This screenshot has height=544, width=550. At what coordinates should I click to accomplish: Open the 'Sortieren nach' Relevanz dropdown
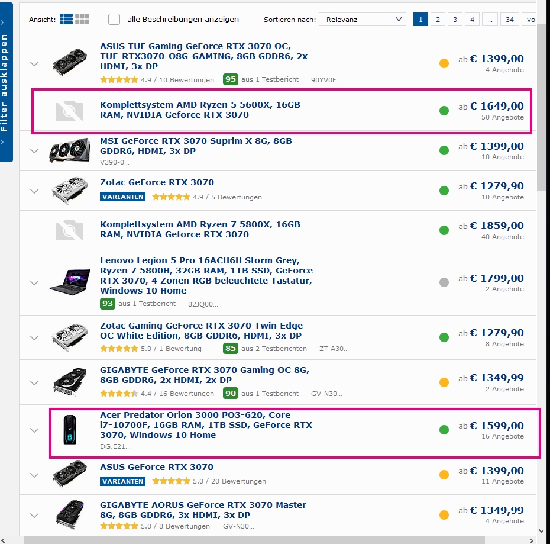362,20
